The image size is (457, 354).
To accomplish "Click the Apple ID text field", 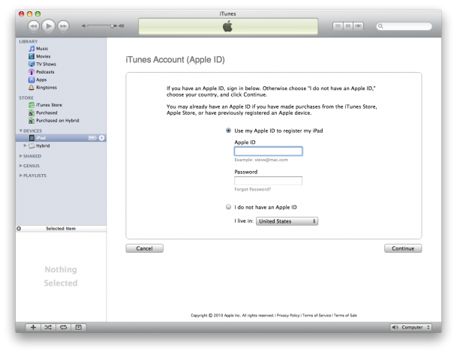I will pyautogui.click(x=268, y=151).
